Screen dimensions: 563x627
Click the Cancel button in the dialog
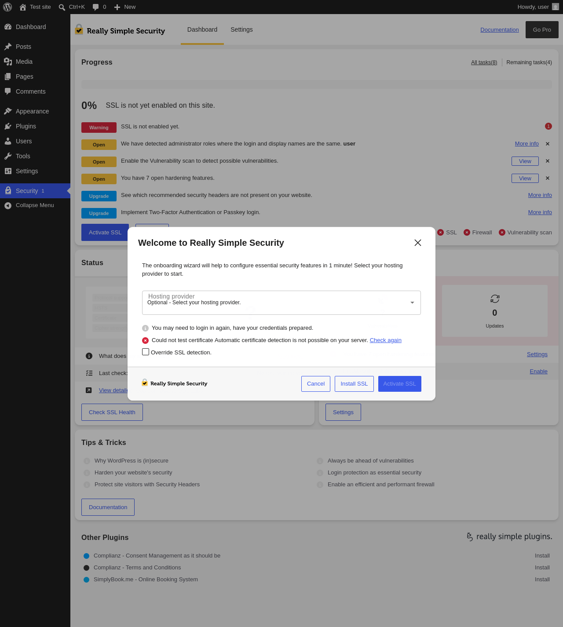click(x=316, y=384)
